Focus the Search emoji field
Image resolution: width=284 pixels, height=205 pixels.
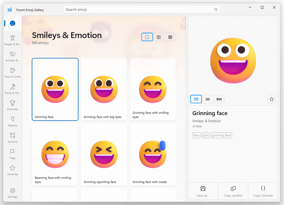[x=142, y=9]
